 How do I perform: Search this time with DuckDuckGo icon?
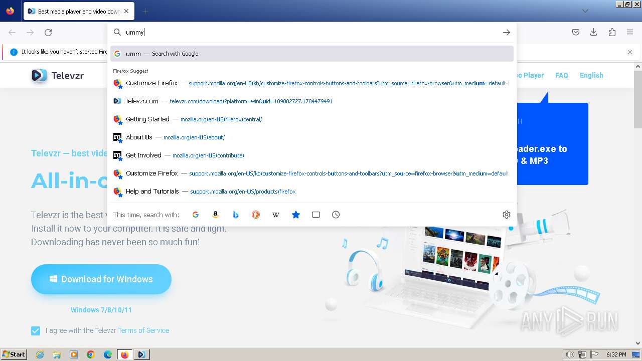pos(256,215)
